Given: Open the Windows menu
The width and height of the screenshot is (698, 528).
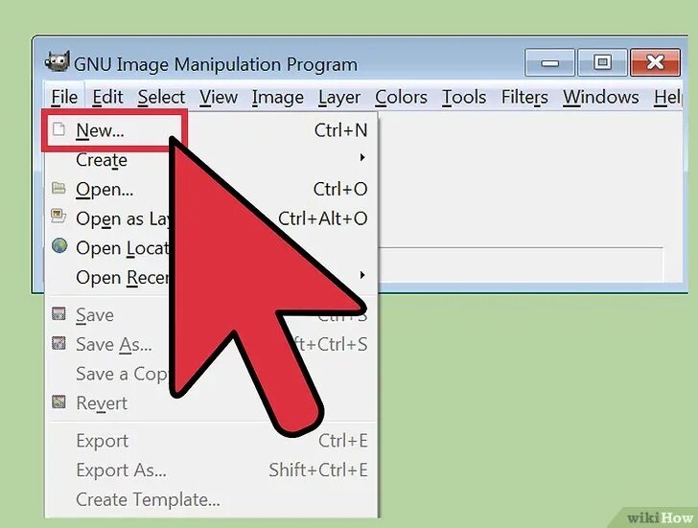Looking at the screenshot, I should click(x=601, y=97).
